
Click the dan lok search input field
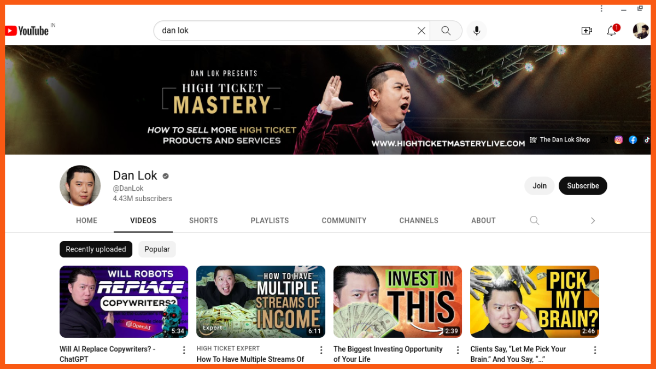coord(284,31)
